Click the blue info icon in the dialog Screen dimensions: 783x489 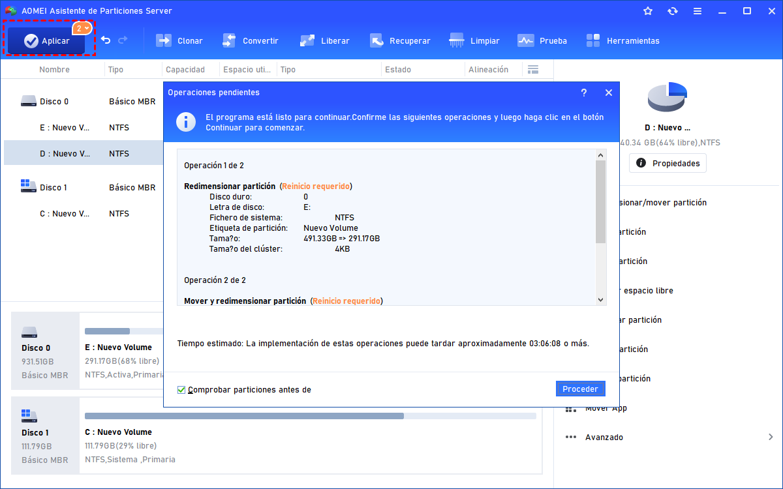[187, 122]
